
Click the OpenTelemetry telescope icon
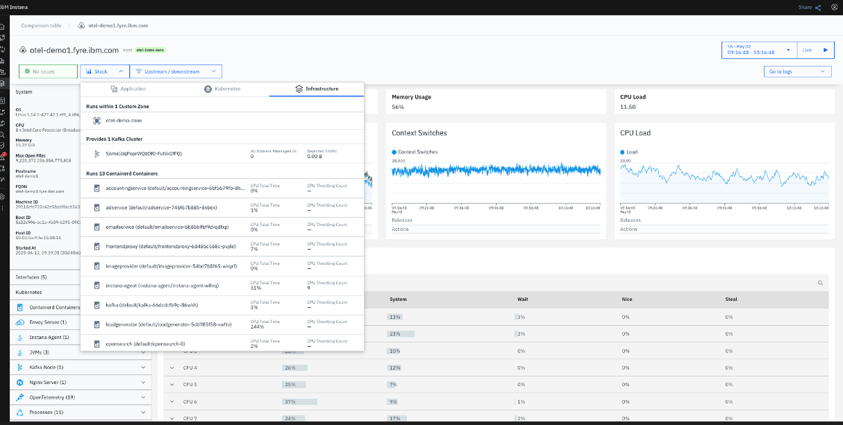pos(18,397)
